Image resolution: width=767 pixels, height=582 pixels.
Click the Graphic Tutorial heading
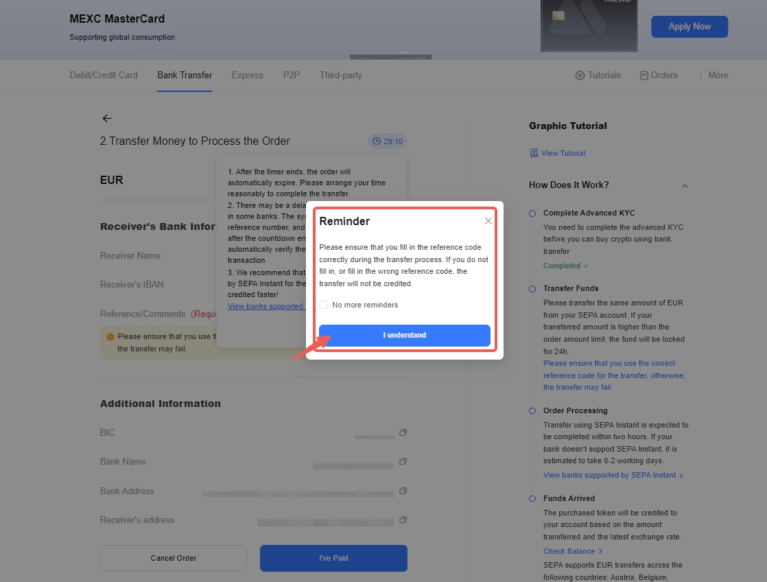pos(568,126)
